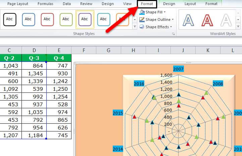The height and width of the screenshot is (156, 242).
Task: Apply the purple outline Abc shape style
Action: click(85, 19)
